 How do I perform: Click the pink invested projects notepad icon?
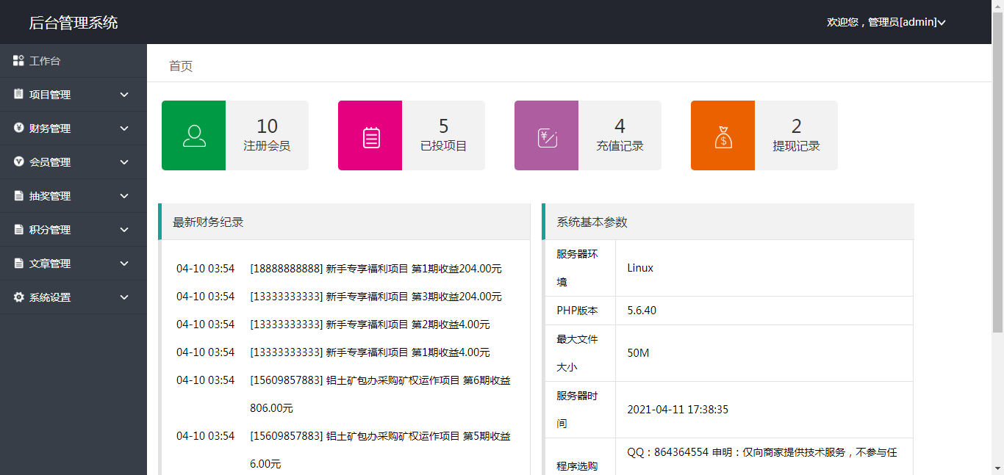(370, 137)
